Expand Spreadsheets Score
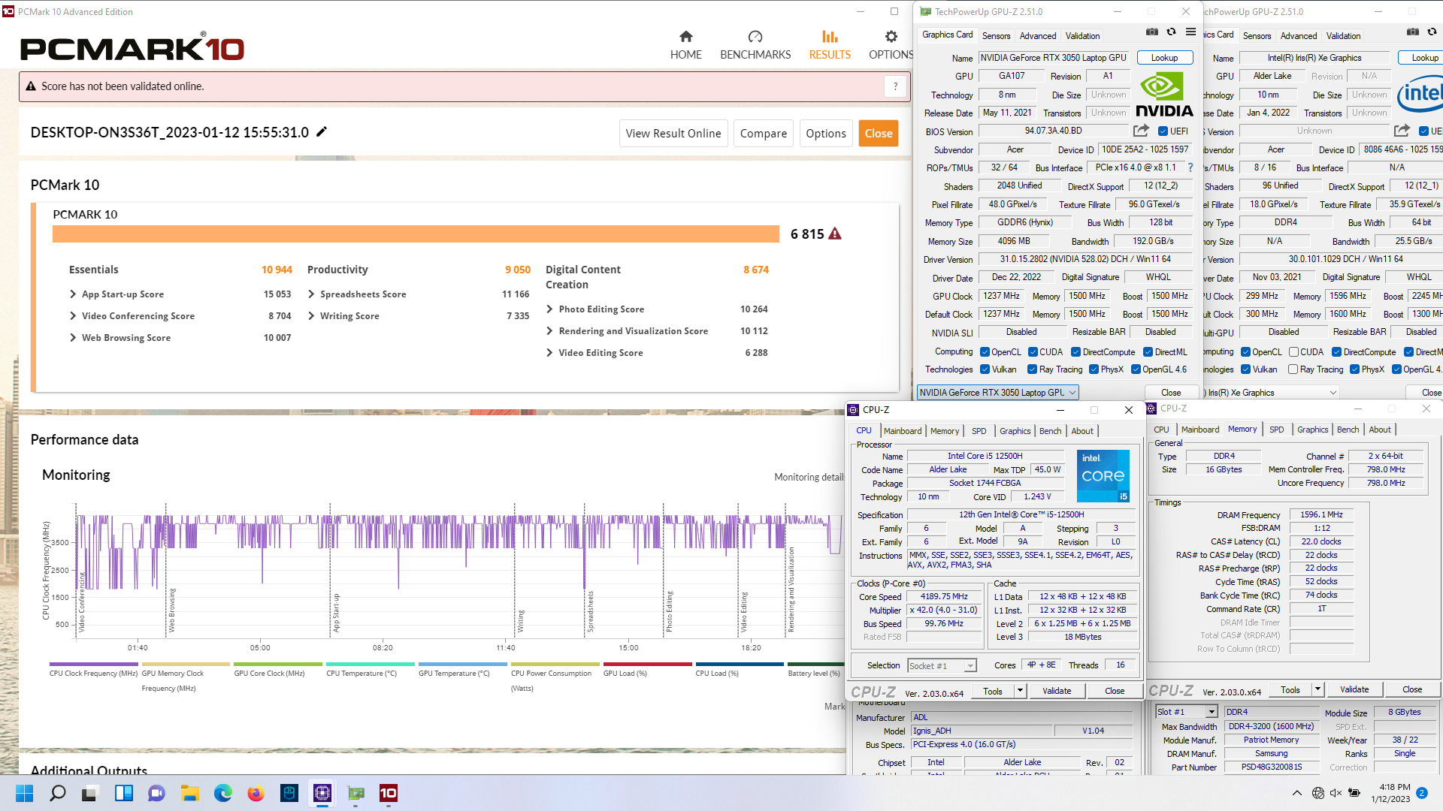This screenshot has height=811, width=1443. point(311,294)
